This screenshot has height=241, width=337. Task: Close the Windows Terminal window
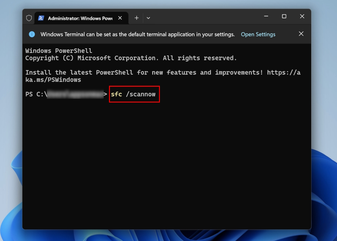(x=302, y=16)
